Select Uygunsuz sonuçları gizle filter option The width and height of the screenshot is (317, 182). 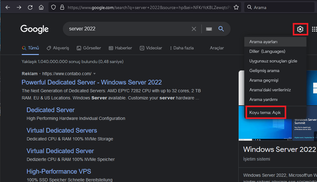pyautogui.click(x=273, y=61)
